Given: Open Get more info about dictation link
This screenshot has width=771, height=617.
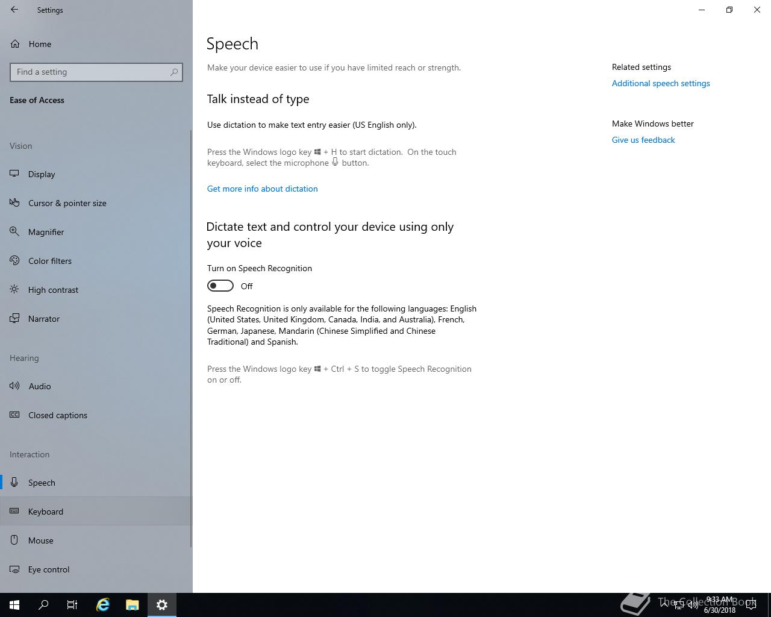Looking at the screenshot, I should point(262,189).
